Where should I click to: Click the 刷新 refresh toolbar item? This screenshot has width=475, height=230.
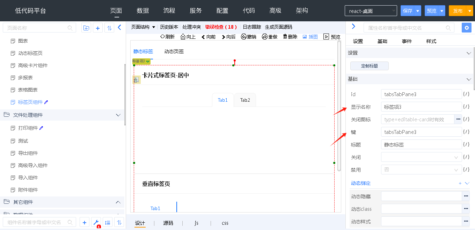pos(167,37)
